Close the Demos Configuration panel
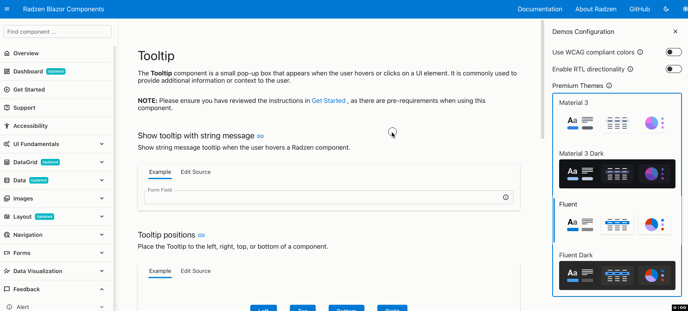 (x=675, y=31)
